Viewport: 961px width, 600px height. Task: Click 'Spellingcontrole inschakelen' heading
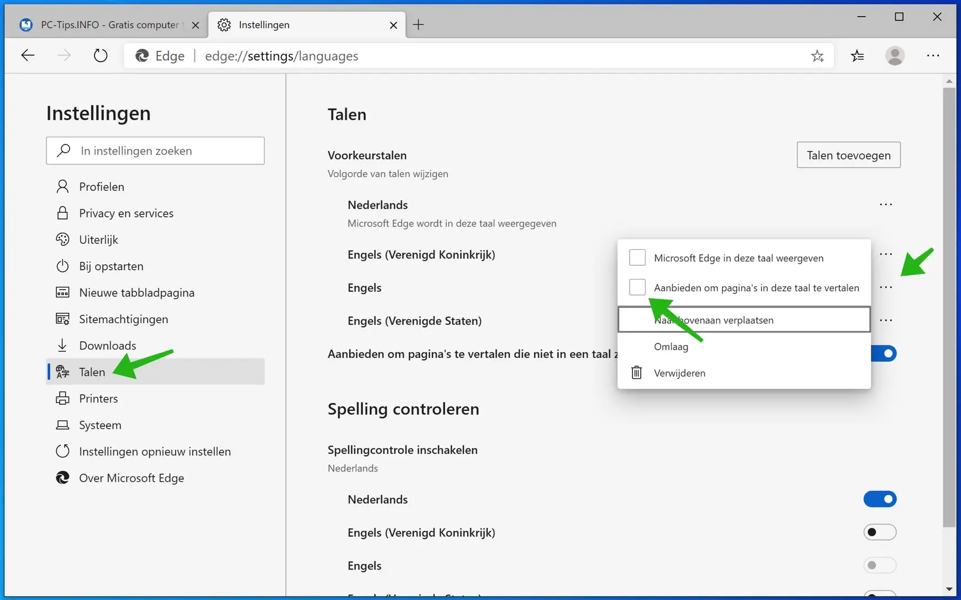pyautogui.click(x=403, y=449)
